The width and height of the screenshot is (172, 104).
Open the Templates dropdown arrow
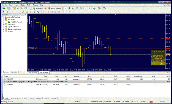(x=105, y=9)
